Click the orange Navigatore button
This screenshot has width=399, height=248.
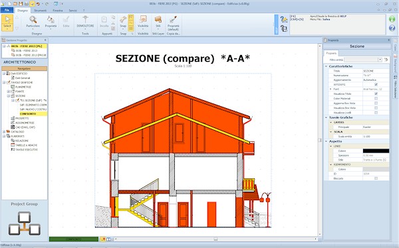click(24, 68)
